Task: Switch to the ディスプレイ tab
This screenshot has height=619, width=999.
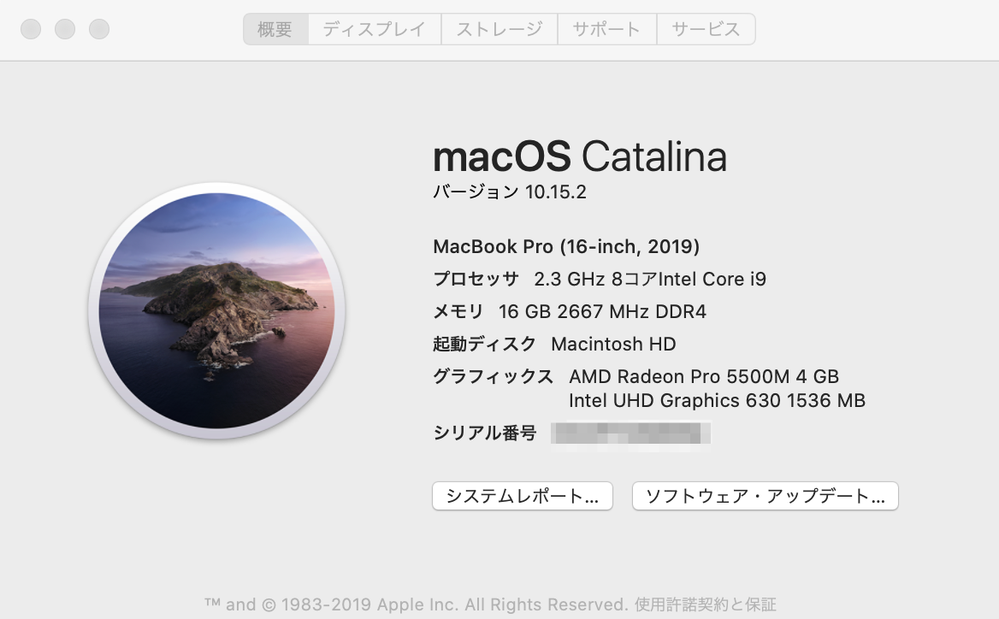Action: [x=375, y=29]
